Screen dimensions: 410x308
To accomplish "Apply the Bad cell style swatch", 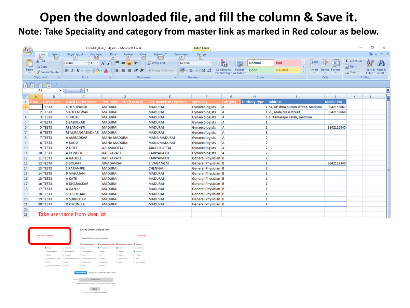I will (x=288, y=63).
